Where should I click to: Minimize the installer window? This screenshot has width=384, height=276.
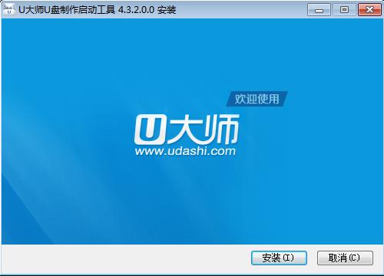(319, 10)
